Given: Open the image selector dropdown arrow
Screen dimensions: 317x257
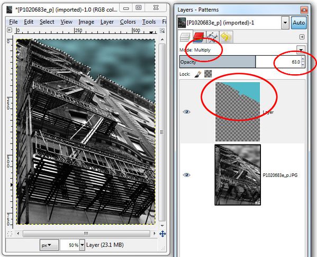Looking at the screenshot, I should click(285, 23).
